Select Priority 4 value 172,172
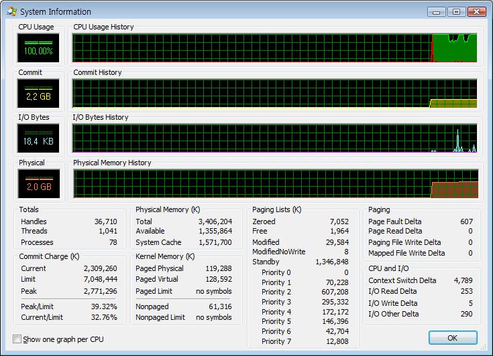This screenshot has width=493, height=356. pos(335,312)
